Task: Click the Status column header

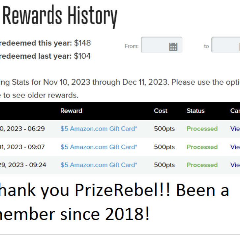Action: click(x=195, y=111)
